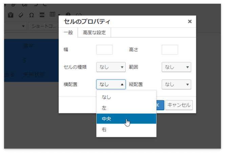Click the blue OK button
The height and width of the screenshot is (153, 225).
[x=160, y=105]
